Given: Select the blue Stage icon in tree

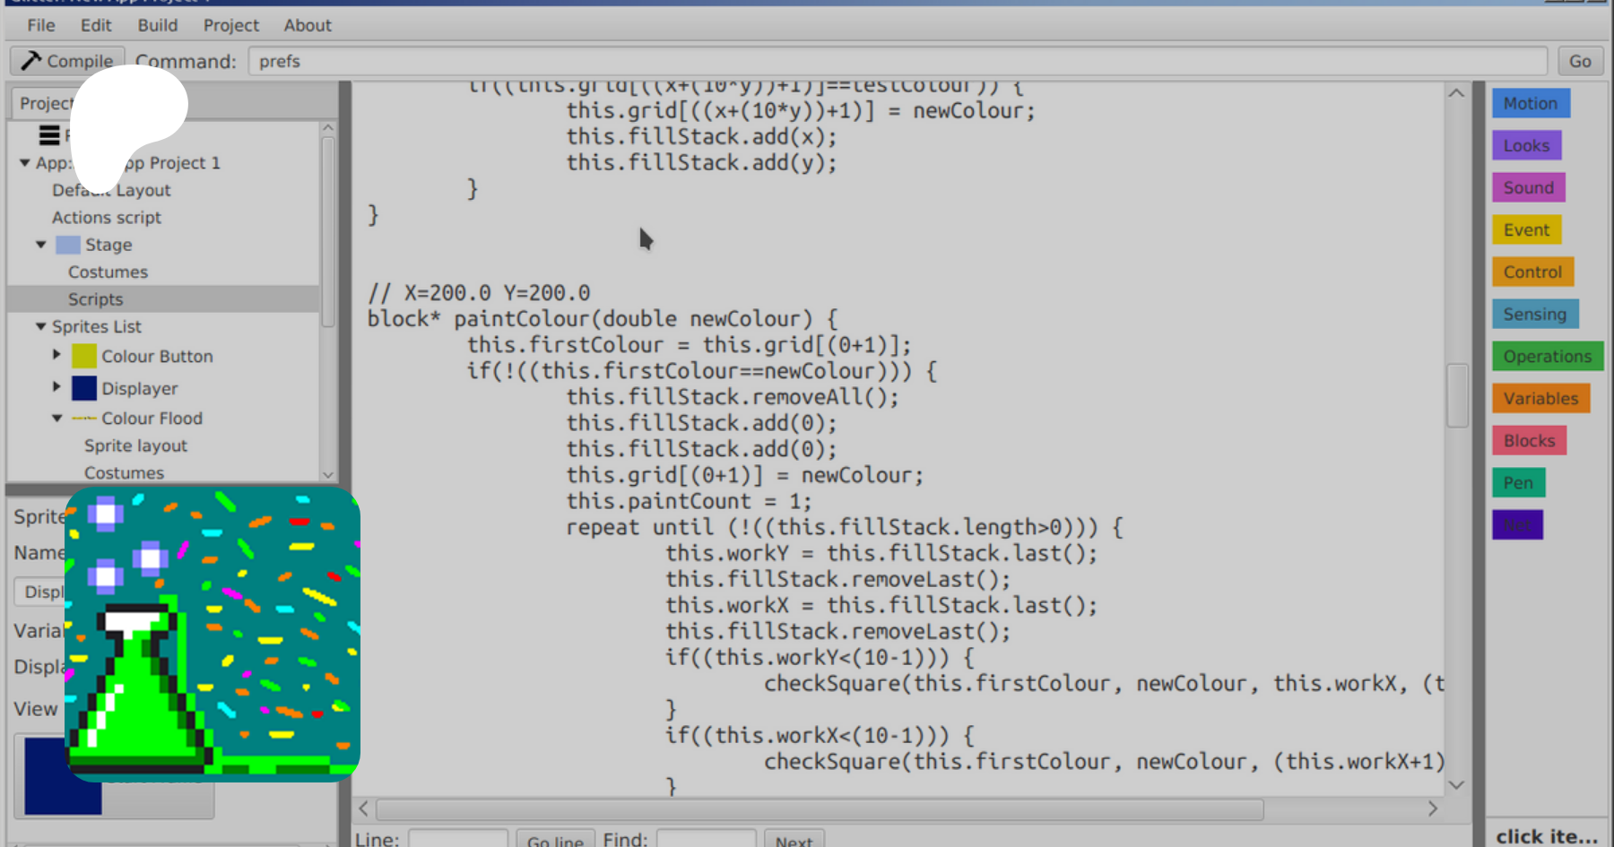Looking at the screenshot, I should (68, 245).
